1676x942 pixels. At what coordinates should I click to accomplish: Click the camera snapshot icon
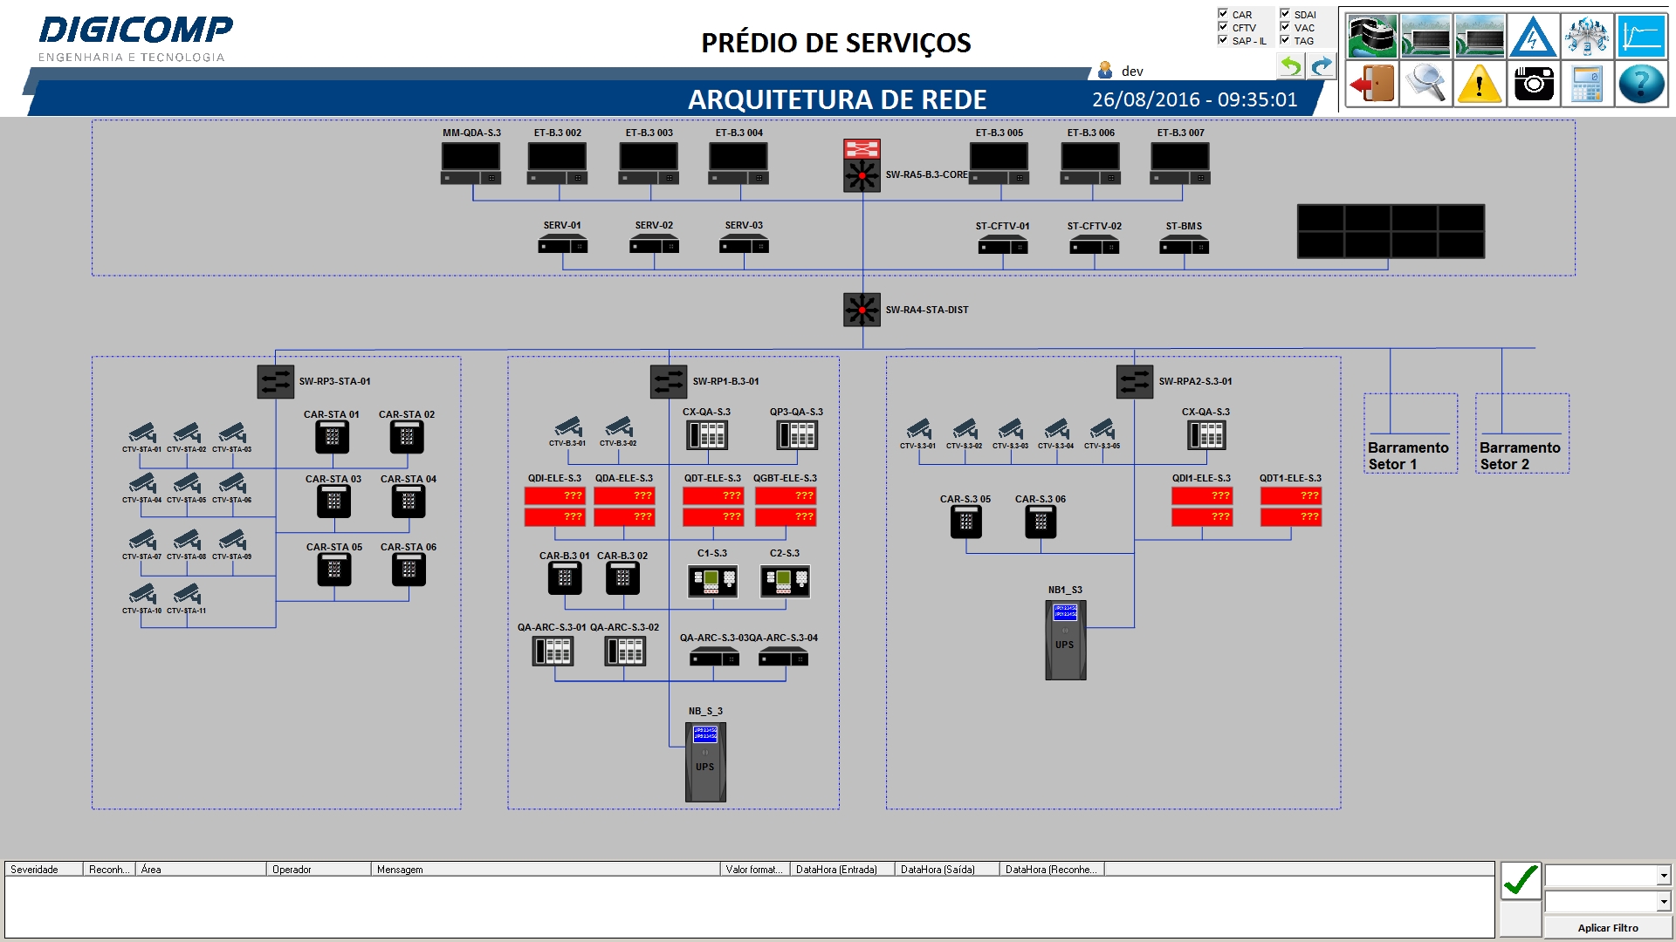tap(1534, 83)
